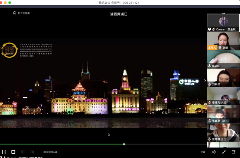Toggle the 字幕 subtitles option
Screen dimensions: 240x158
click(203, 152)
